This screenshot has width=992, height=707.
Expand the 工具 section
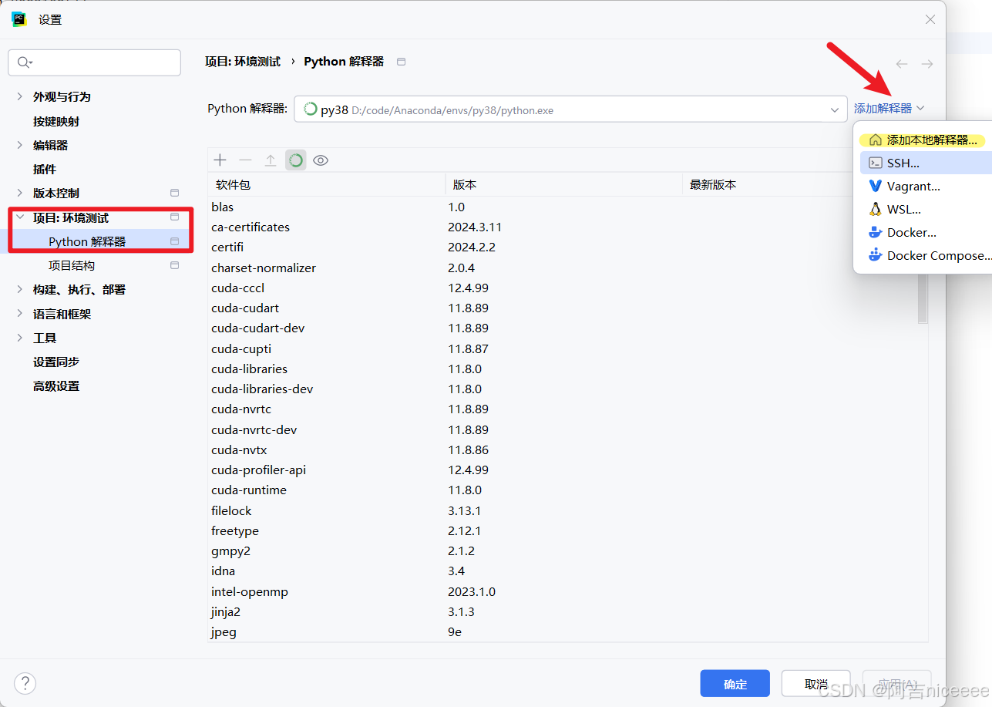pyautogui.click(x=20, y=338)
